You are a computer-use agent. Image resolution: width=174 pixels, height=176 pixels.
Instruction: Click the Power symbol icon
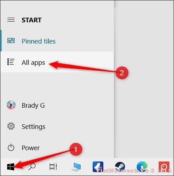tap(11, 147)
